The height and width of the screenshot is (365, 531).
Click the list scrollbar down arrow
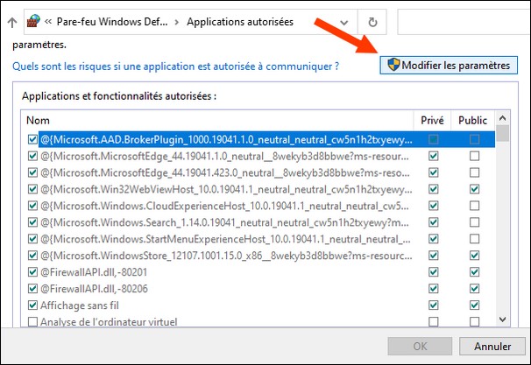[x=503, y=321]
